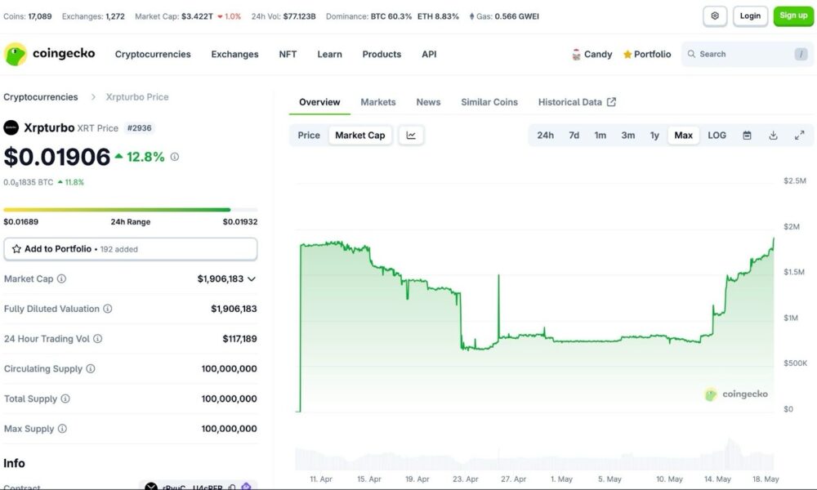Click the CoinGecko logo
Viewport: 817px width, 490px height.
pyautogui.click(x=50, y=54)
